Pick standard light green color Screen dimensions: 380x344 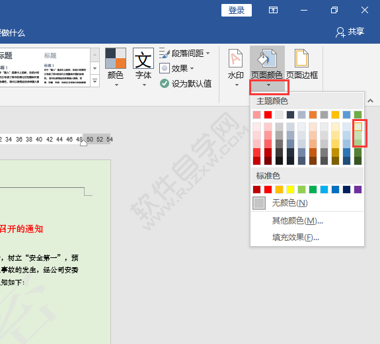pyautogui.click(x=301, y=189)
